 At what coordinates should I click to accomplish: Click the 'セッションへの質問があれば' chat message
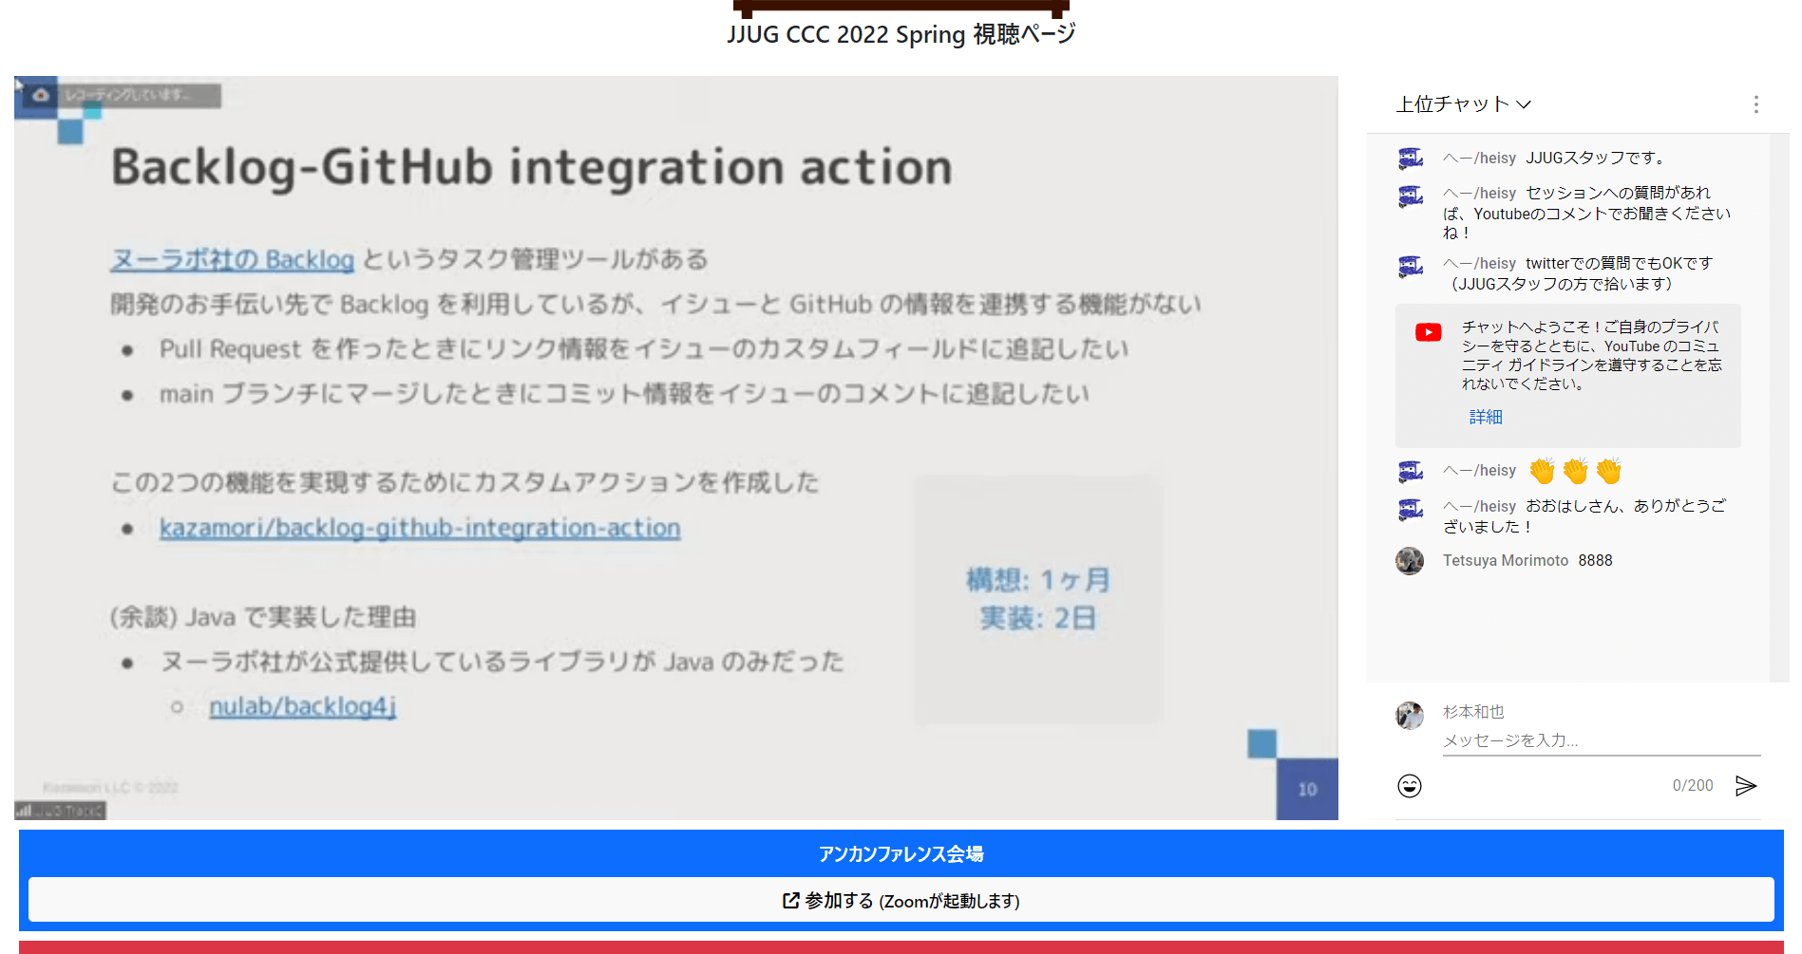pos(1586,213)
